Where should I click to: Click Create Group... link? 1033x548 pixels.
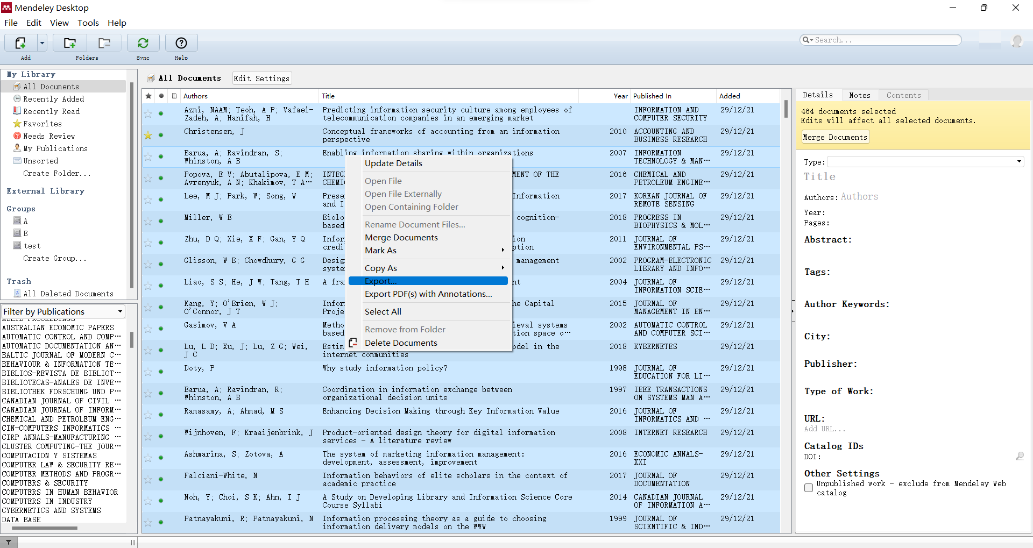[x=54, y=258]
